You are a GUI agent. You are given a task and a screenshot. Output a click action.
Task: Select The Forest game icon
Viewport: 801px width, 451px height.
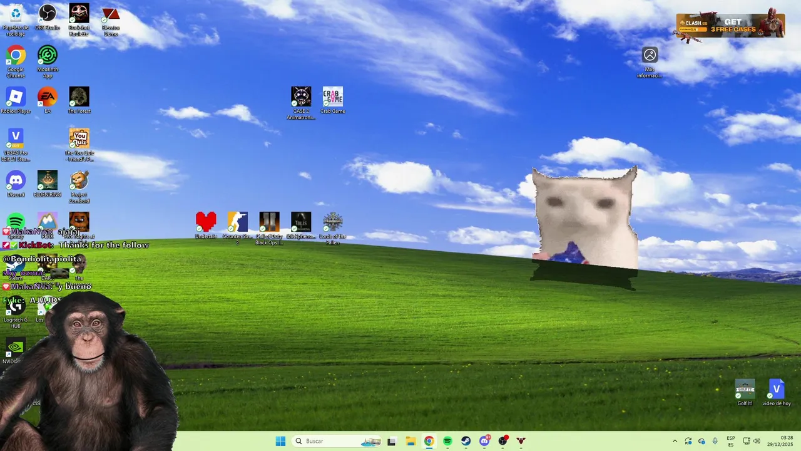[79, 100]
